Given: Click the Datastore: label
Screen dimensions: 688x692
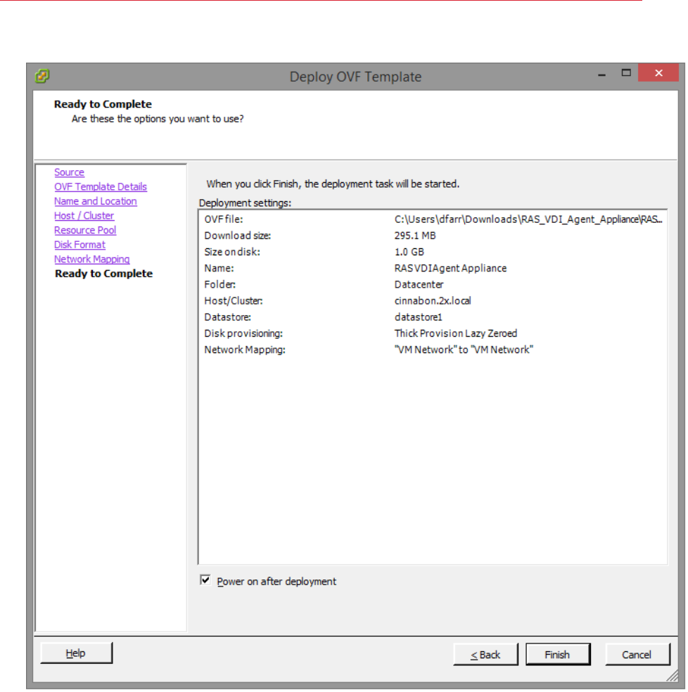Looking at the screenshot, I should point(227,317).
